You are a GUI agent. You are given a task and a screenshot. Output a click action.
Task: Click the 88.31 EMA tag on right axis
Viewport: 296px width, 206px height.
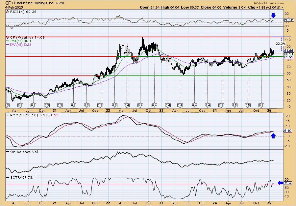coord(289,54)
